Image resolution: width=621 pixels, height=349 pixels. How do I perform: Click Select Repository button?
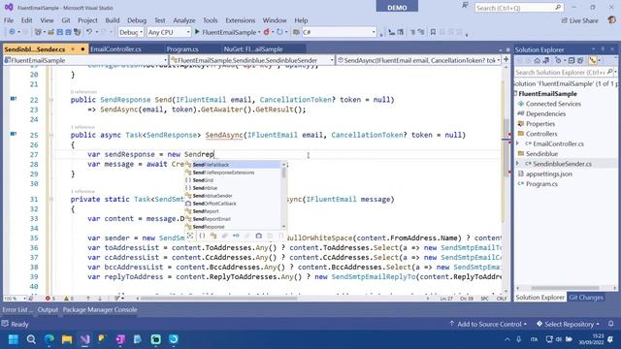coord(568,324)
